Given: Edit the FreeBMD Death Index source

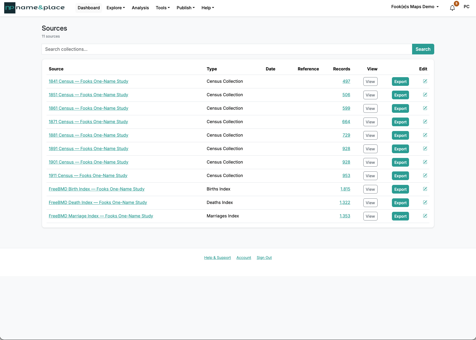Looking at the screenshot, I should 425,202.
